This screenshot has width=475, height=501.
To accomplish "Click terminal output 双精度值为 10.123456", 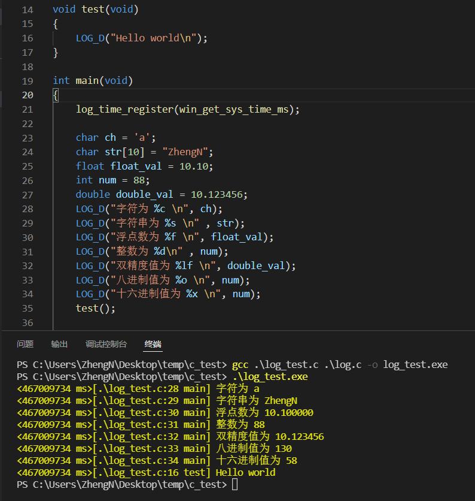I will [x=270, y=437].
